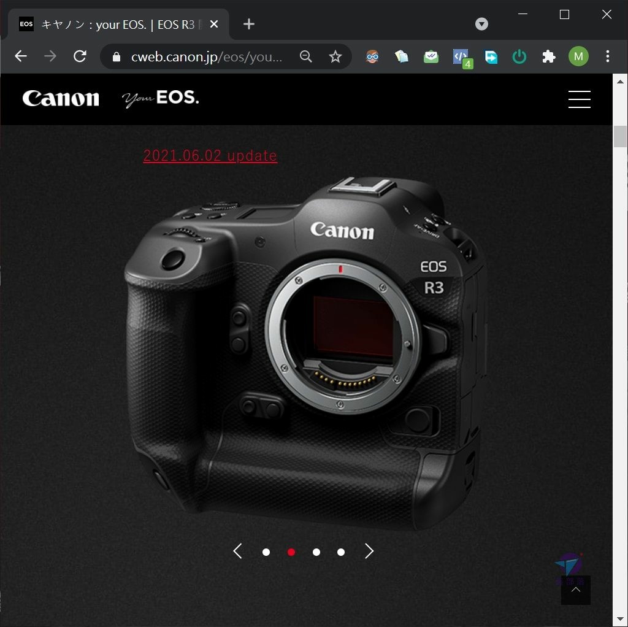Open the Extensions puzzle-piece menu

549,56
